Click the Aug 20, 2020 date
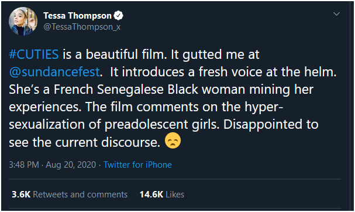 pos(71,165)
